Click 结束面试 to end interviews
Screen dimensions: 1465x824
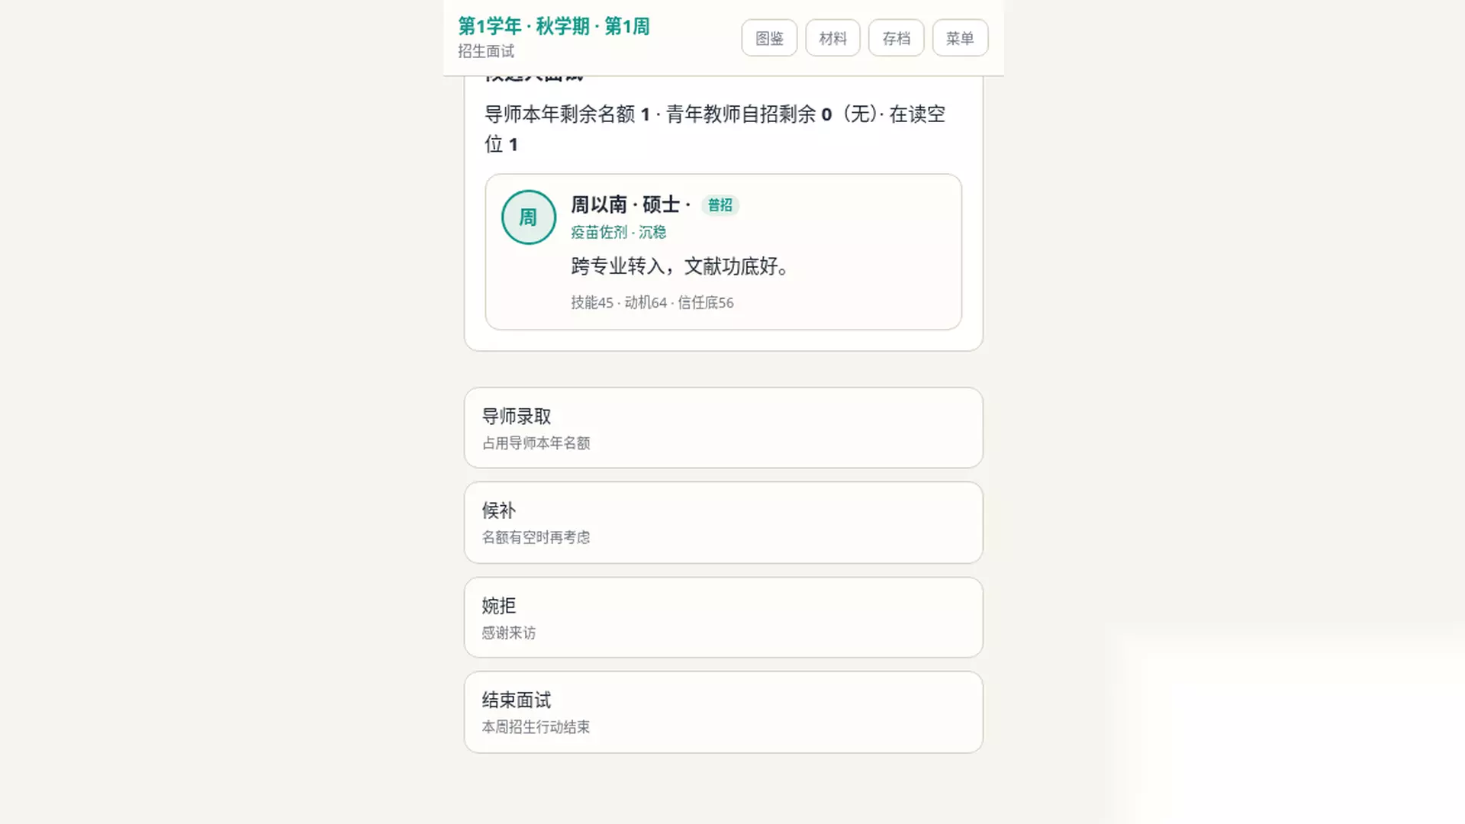click(723, 712)
